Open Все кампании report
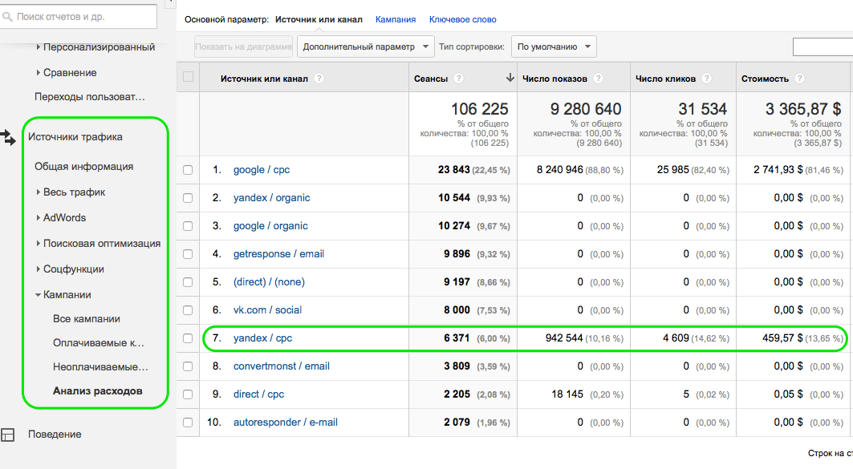The height and width of the screenshot is (469, 853). (87, 319)
